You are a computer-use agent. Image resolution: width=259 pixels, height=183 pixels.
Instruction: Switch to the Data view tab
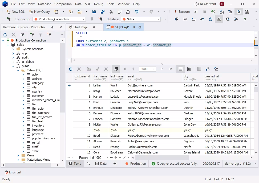click(101, 164)
